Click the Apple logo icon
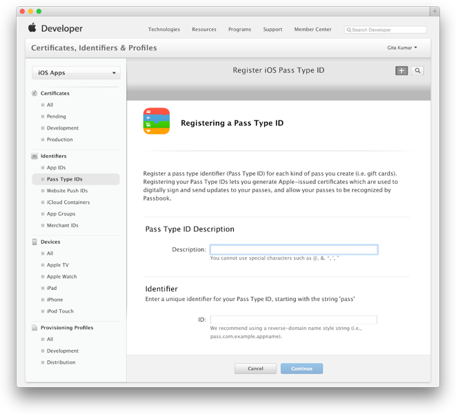The image size is (456, 414). [32, 28]
